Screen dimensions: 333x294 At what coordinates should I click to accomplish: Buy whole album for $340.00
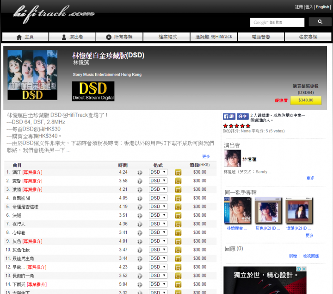[306, 100]
